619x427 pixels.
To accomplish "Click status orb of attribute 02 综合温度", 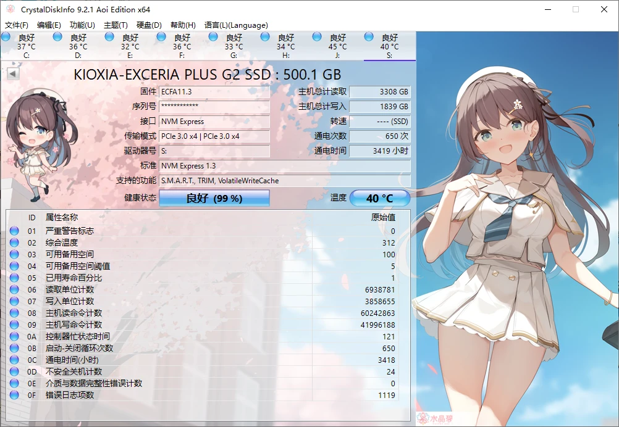I will pyautogui.click(x=14, y=243).
